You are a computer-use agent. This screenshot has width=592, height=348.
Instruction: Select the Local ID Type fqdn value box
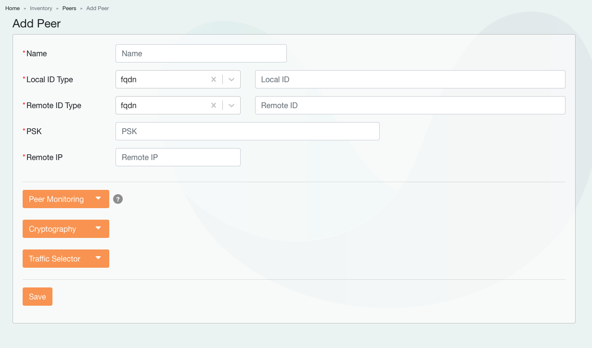pos(161,79)
